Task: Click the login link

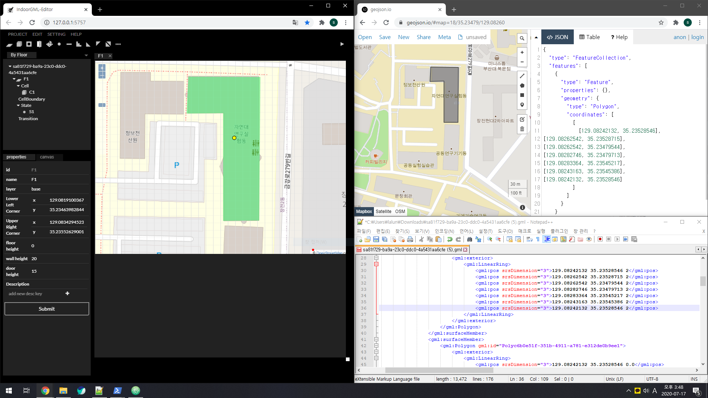Action: coord(697,37)
